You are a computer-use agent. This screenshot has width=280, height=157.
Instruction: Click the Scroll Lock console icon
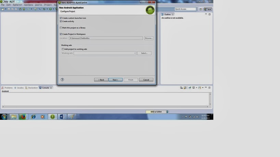coord(185,88)
